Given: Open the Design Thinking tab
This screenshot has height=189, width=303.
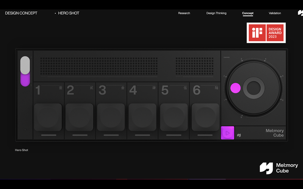Looking at the screenshot, I should 216,13.
